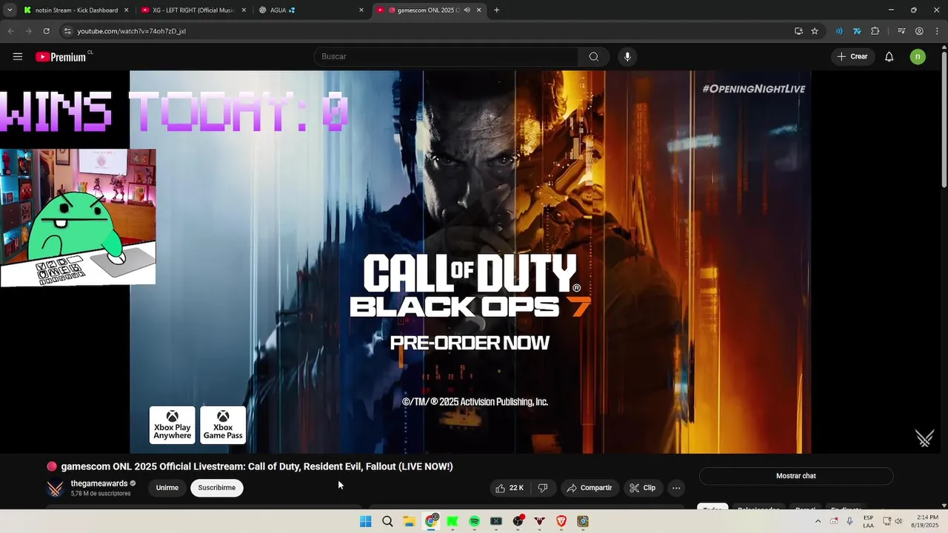Click the Suscribirme subscribe button
Image resolution: width=948 pixels, height=533 pixels.
tap(217, 488)
